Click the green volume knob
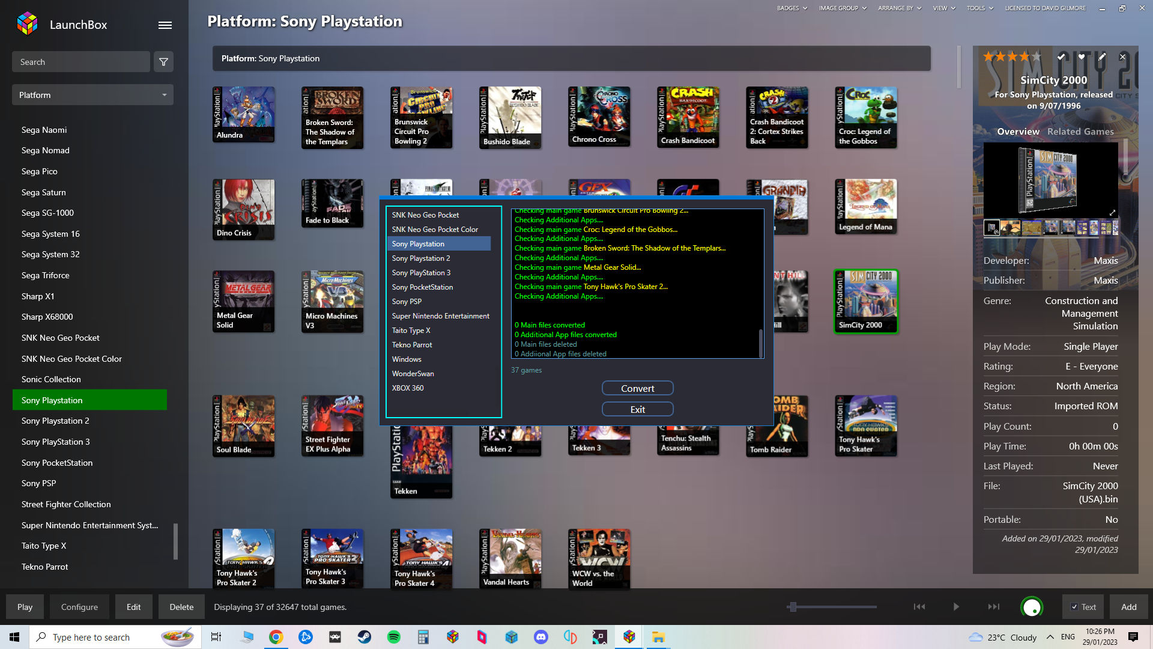 [x=1032, y=607]
